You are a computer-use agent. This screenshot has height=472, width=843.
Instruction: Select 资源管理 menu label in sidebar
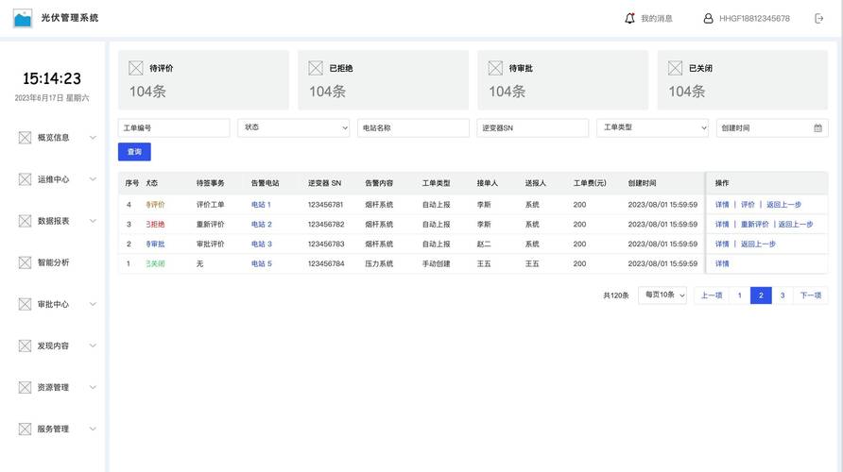tap(53, 387)
